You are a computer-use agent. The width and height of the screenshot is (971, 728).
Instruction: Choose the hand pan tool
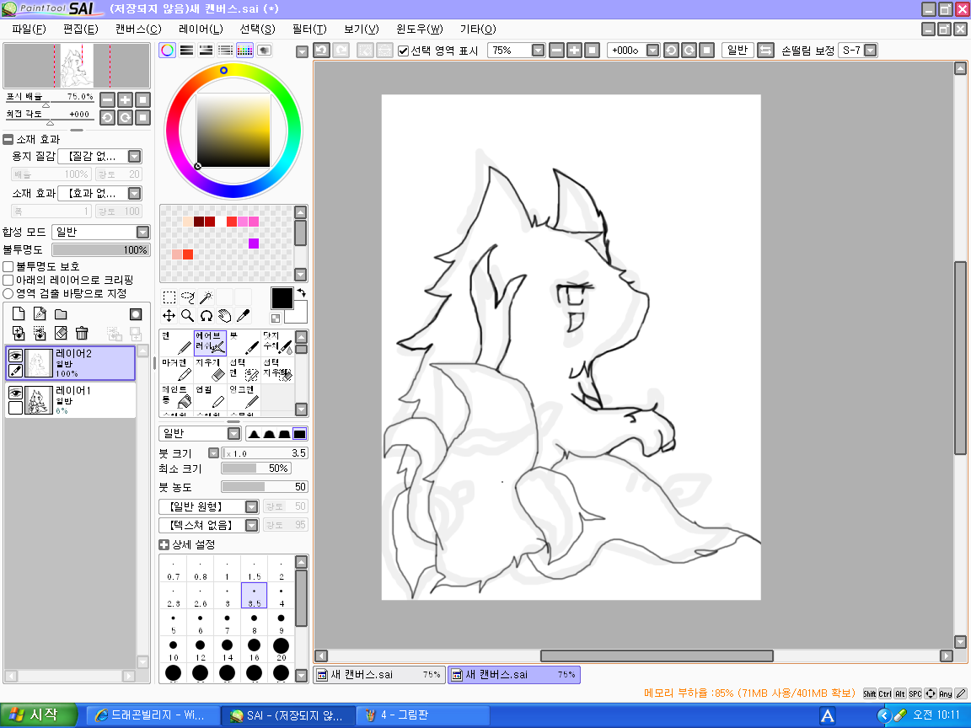click(x=224, y=315)
